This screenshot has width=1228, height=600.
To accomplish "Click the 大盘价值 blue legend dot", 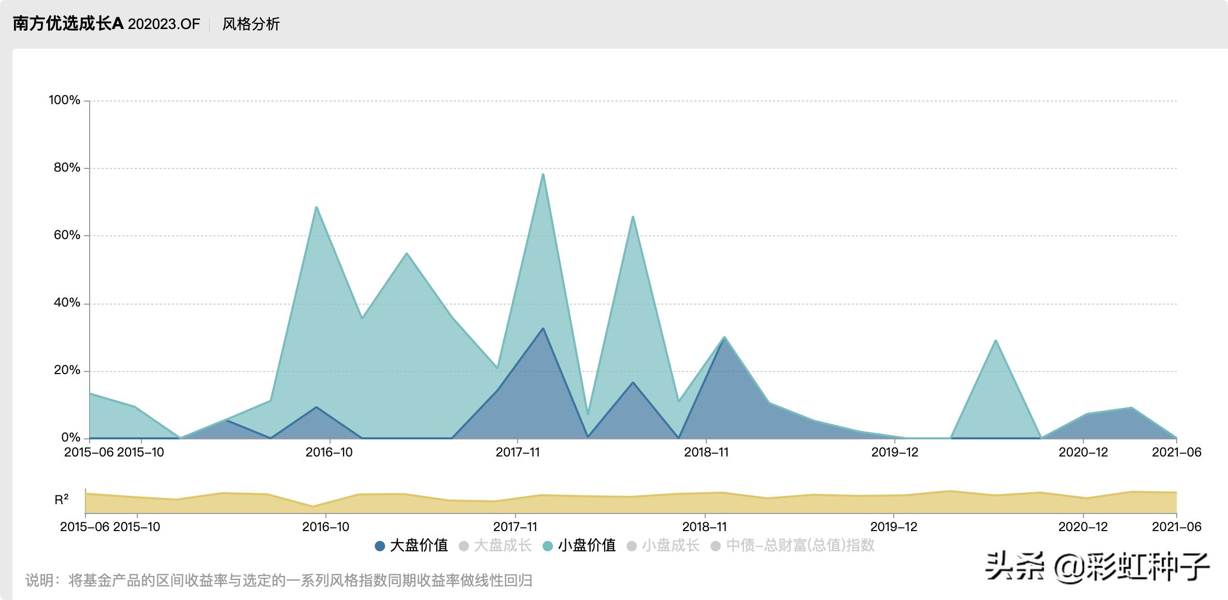I will pos(380,545).
